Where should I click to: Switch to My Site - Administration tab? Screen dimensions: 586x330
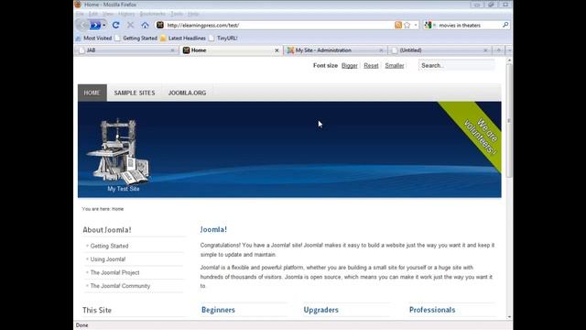pyautogui.click(x=335, y=50)
